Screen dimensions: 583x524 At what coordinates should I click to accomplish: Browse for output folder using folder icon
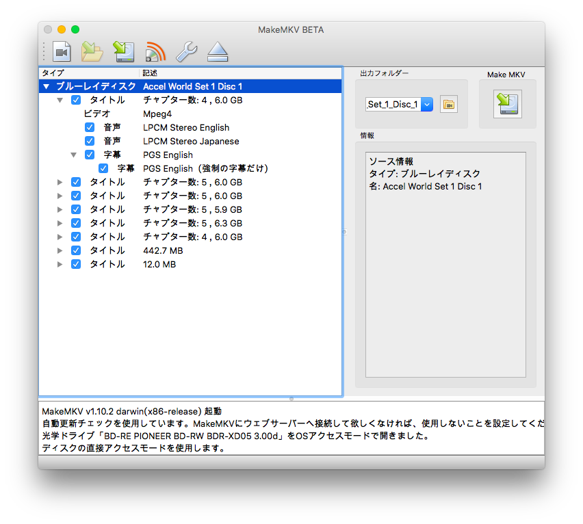click(449, 105)
